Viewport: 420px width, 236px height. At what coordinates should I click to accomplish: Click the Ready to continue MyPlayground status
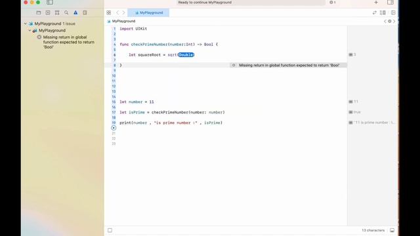(x=205, y=3)
